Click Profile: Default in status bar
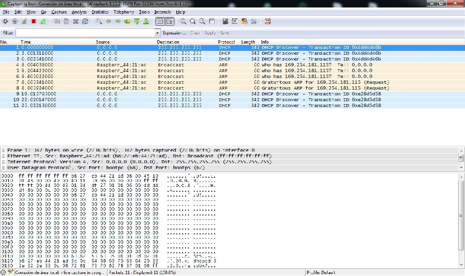 [x=321, y=272]
